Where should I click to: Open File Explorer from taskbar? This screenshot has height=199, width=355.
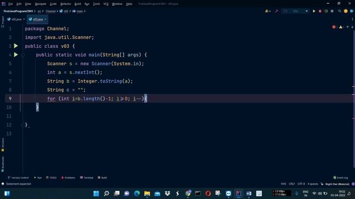coord(147,193)
